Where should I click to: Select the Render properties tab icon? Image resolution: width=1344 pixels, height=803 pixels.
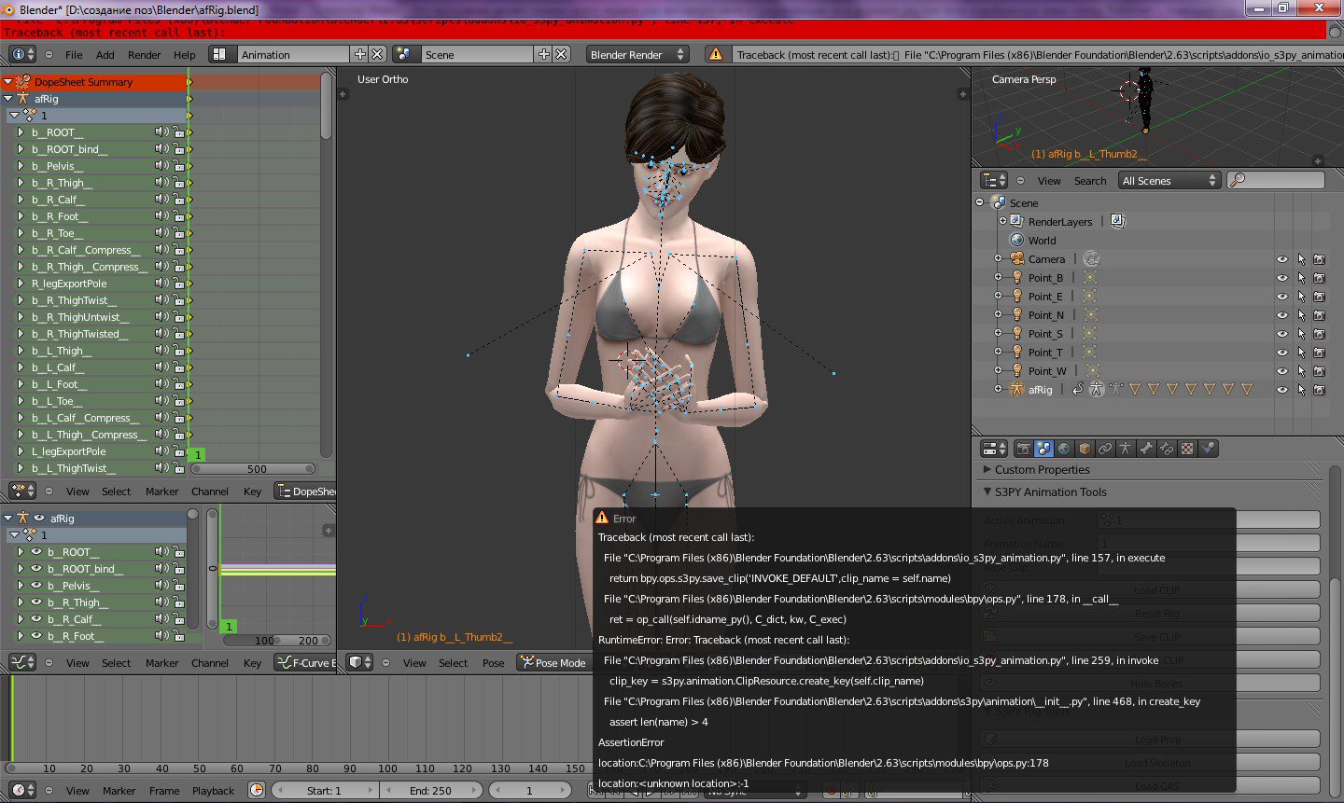(x=1023, y=449)
